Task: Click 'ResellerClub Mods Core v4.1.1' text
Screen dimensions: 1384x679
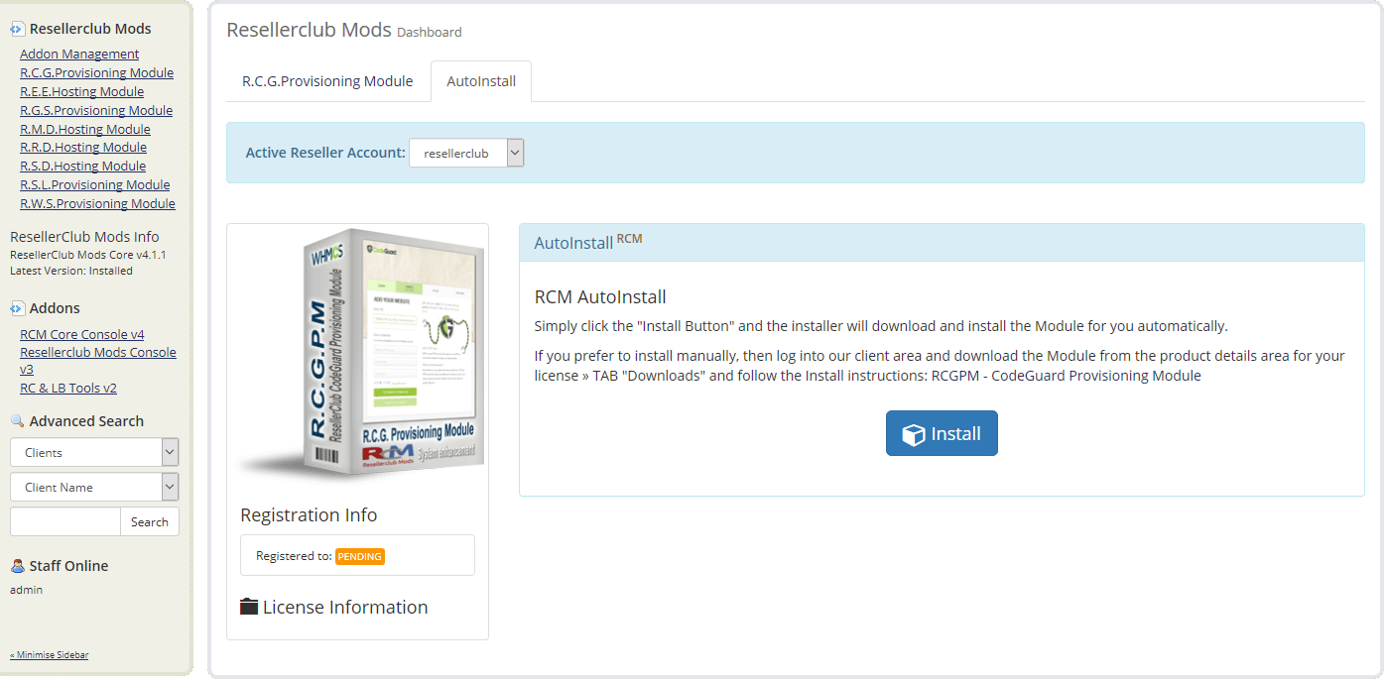Action: coord(88,255)
